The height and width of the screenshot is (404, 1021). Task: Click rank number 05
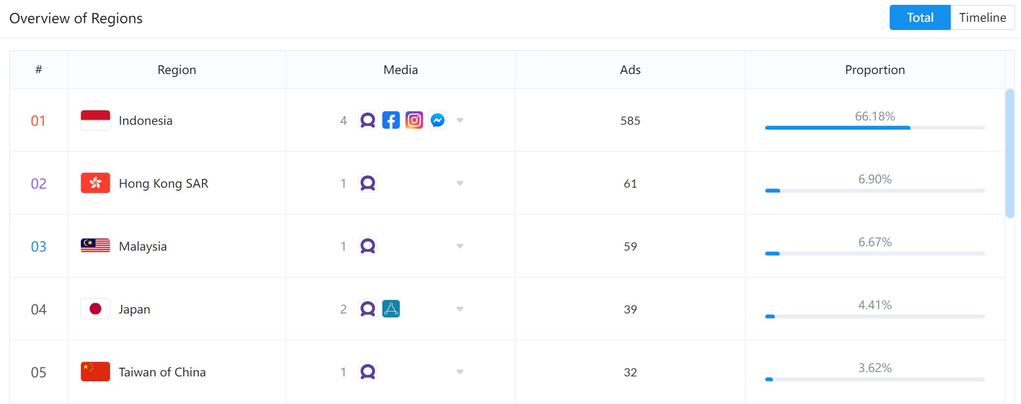point(39,372)
